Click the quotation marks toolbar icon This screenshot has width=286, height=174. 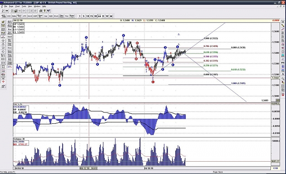point(7,11)
